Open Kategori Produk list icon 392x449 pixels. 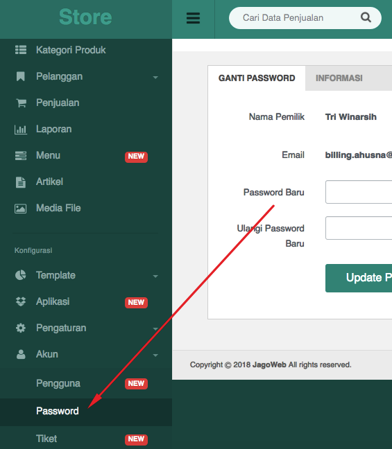click(21, 50)
